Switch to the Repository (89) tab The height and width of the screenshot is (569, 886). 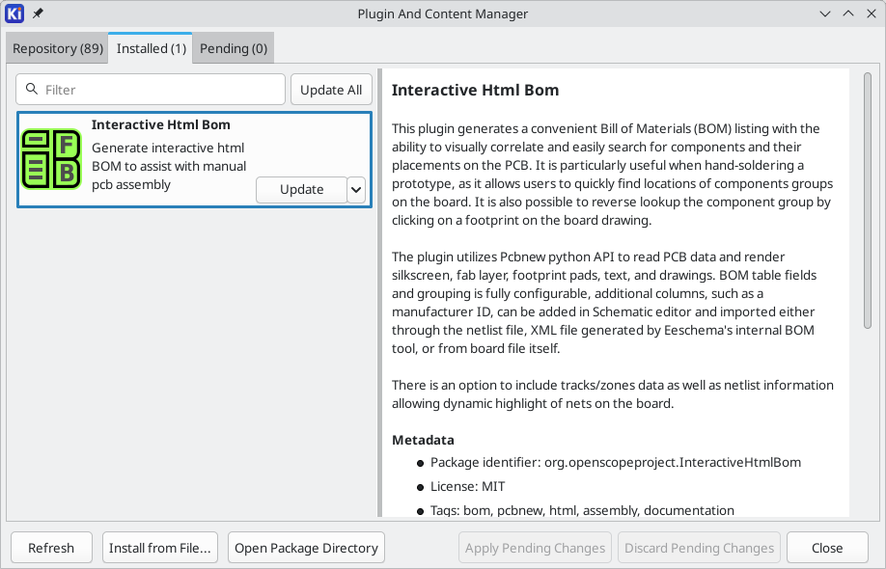point(58,48)
